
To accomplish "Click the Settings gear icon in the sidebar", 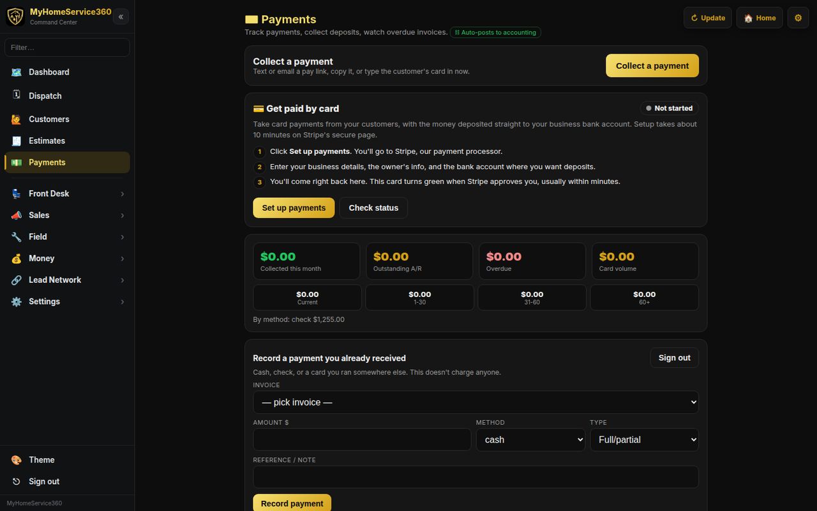I will (17, 301).
